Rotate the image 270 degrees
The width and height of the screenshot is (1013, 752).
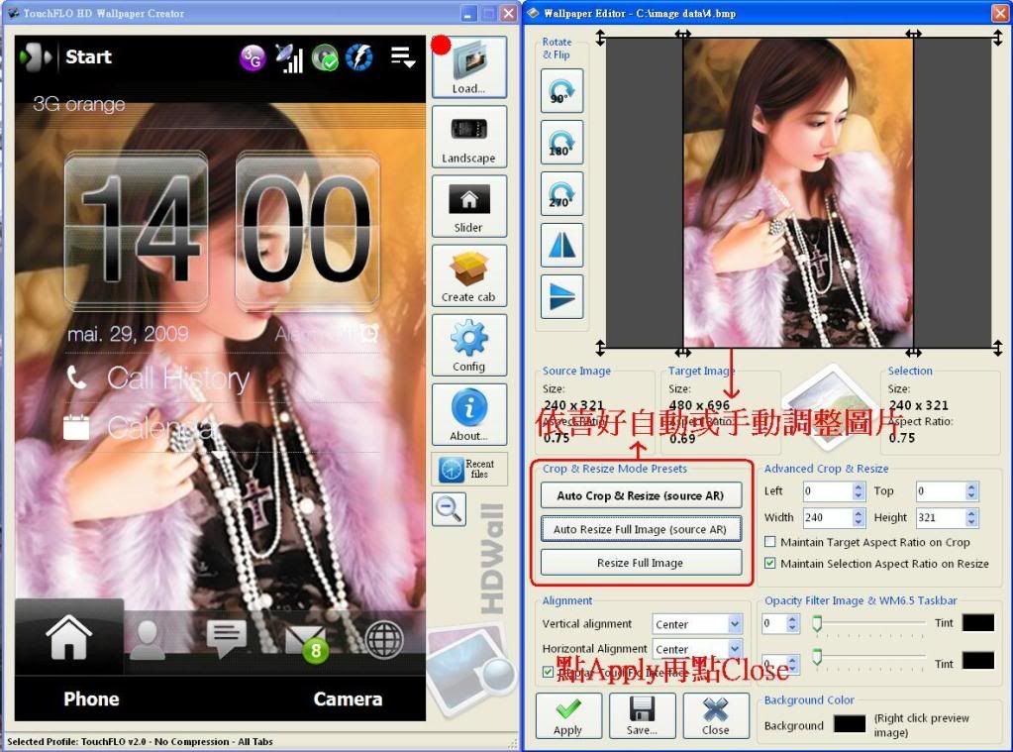point(561,194)
